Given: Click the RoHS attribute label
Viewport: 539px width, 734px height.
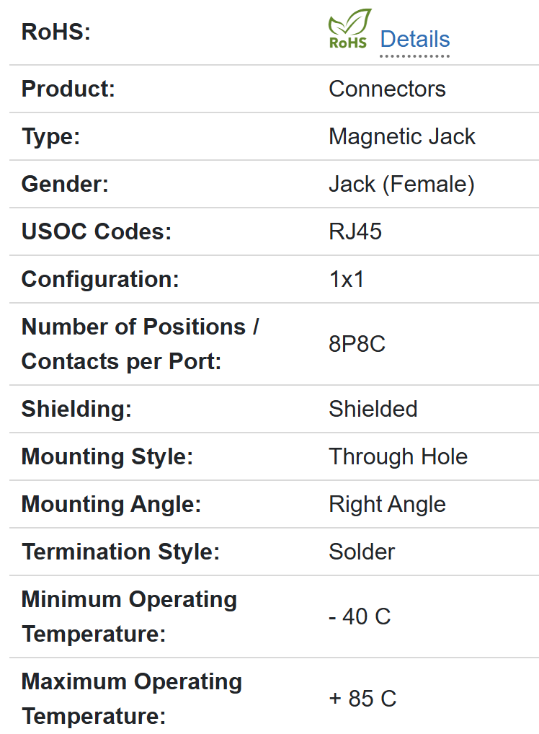Looking at the screenshot, I should [x=56, y=32].
